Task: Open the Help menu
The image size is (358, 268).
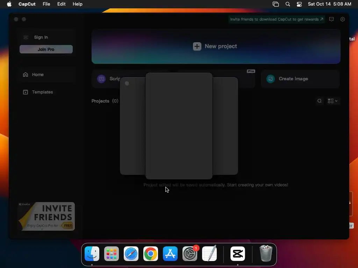Action: click(x=77, y=4)
